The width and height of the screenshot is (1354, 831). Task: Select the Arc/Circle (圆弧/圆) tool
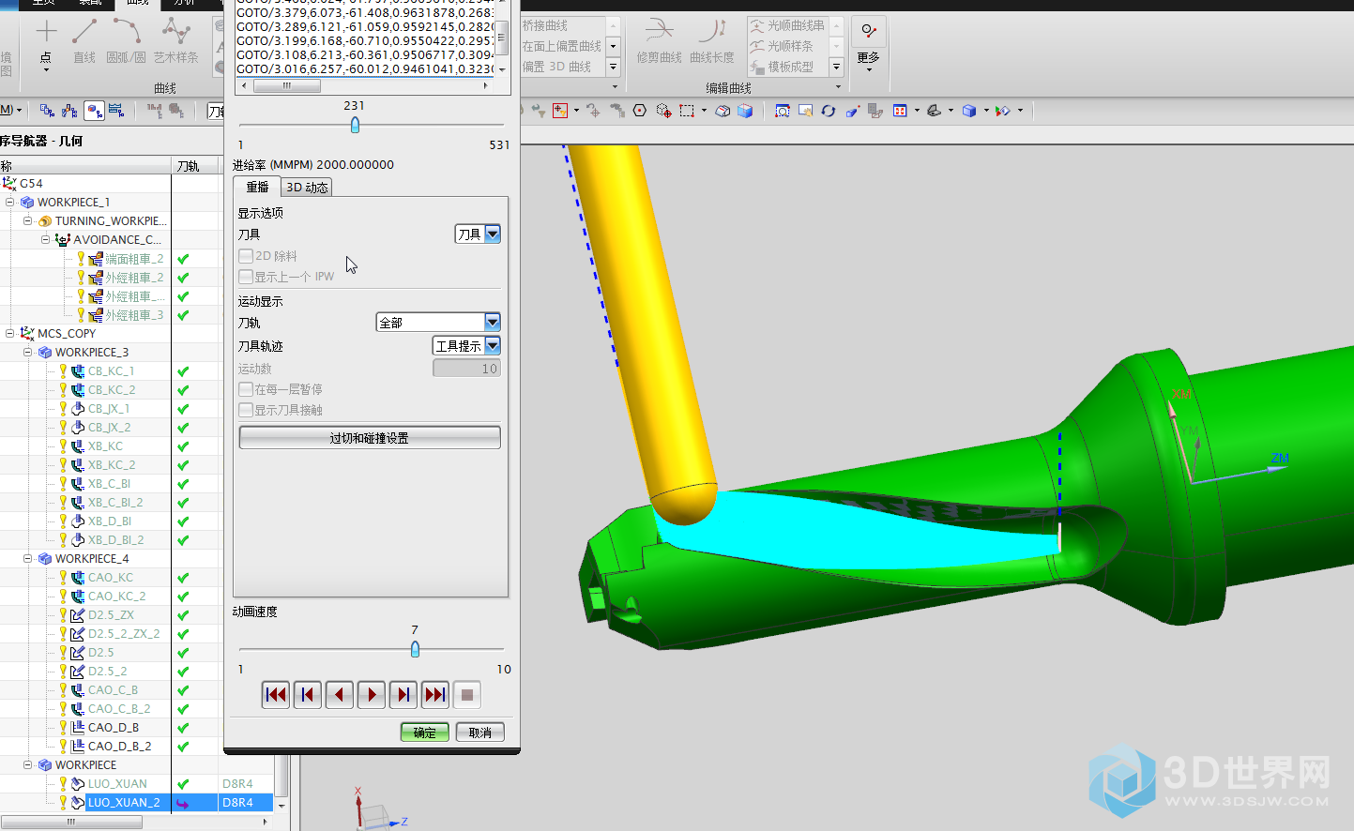[126, 42]
